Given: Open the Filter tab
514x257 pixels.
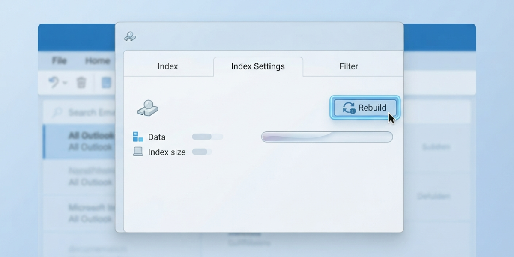Looking at the screenshot, I should coord(349,66).
